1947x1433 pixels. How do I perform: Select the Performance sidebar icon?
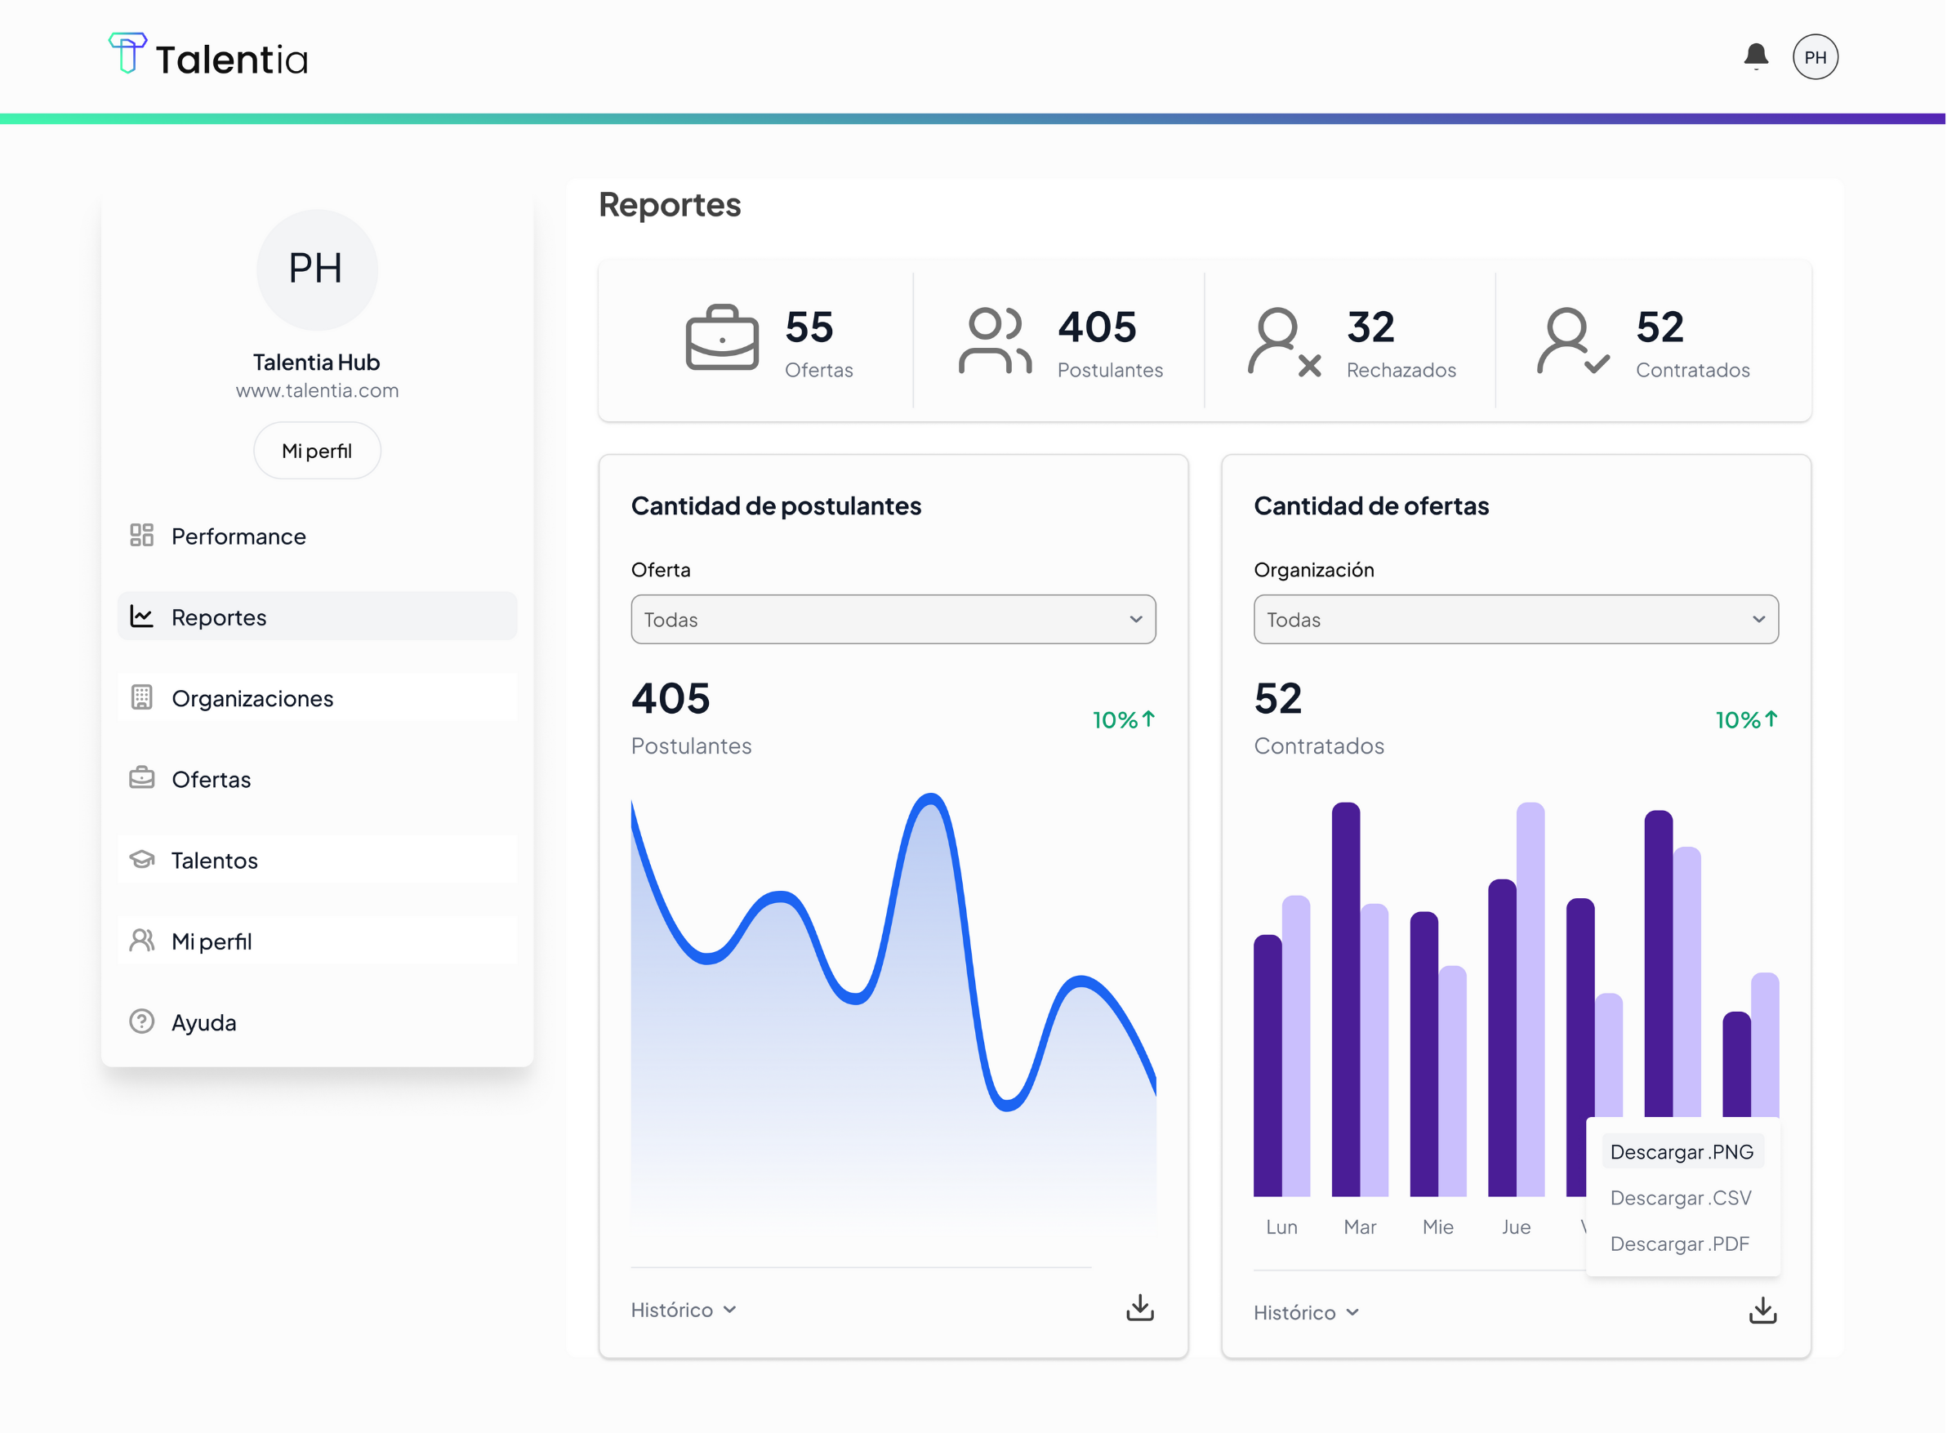[141, 535]
